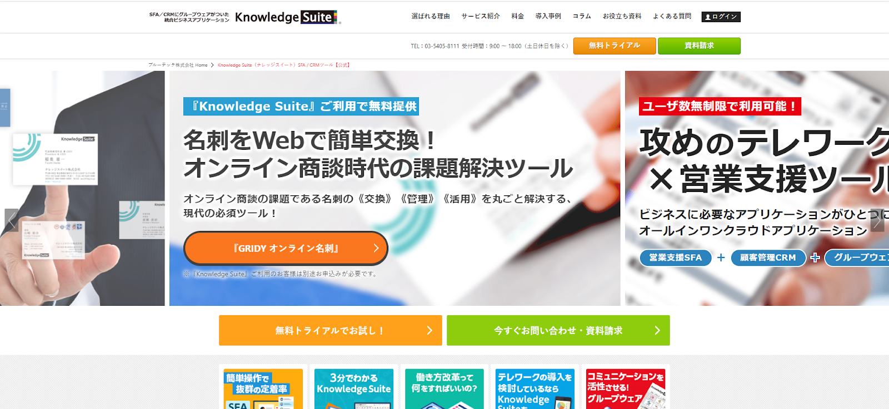Click chevron on 無料トライアルでお試し button
Screen dimensions: 889x409
point(429,330)
